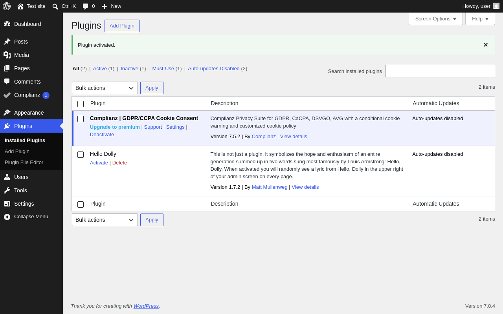Open Matt Mullenweg author link
Image resolution: width=503 pixels, height=314 pixels.
270,187
